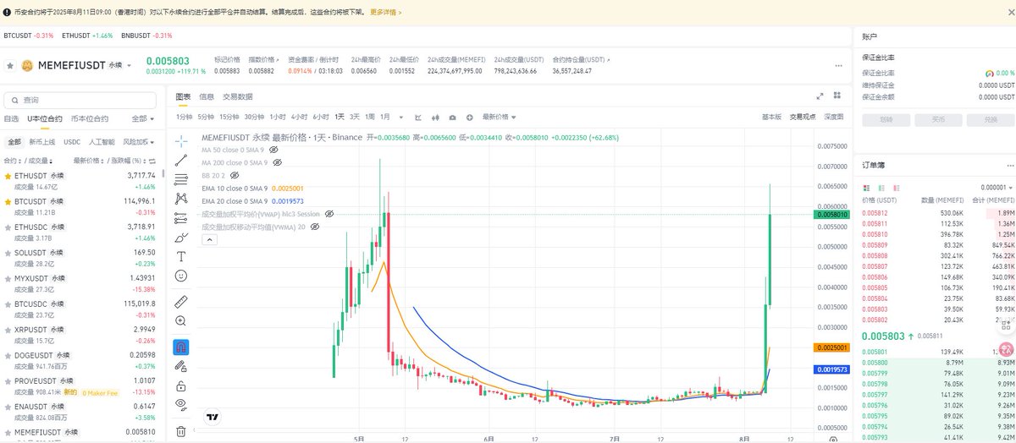Open the MEMEFIUSDT pair selector dropdown
Viewport: 1016px width, 443px height.
tap(130, 65)
